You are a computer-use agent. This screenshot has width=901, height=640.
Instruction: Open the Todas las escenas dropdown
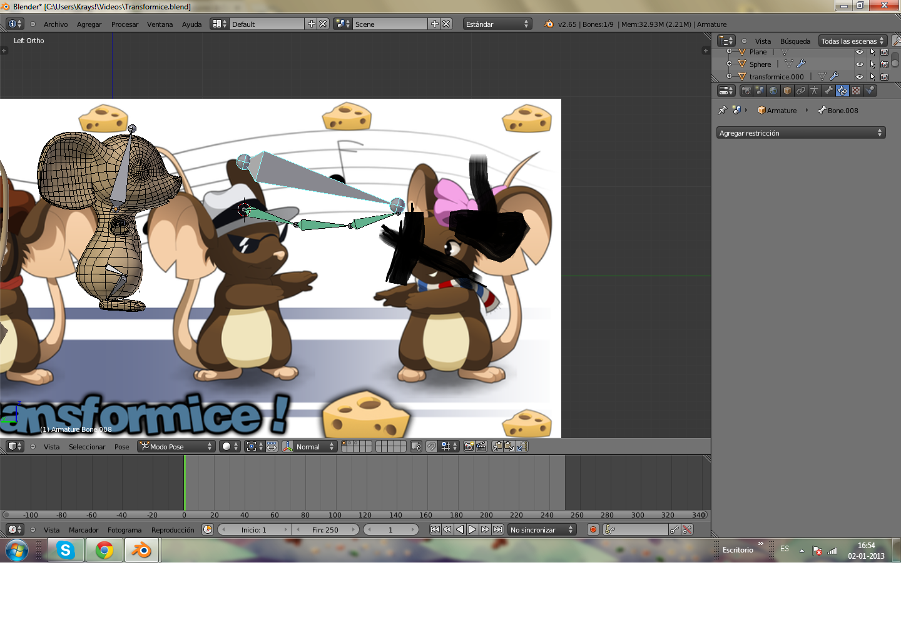tap(853, 41)
